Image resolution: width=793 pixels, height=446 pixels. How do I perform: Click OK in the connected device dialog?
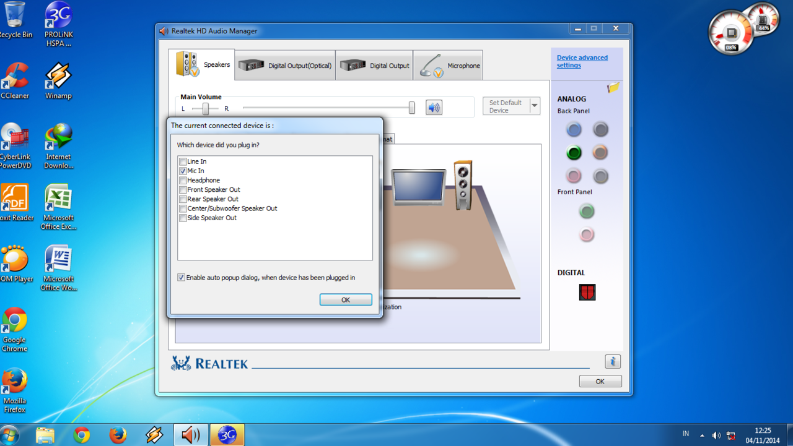(346, 299)
